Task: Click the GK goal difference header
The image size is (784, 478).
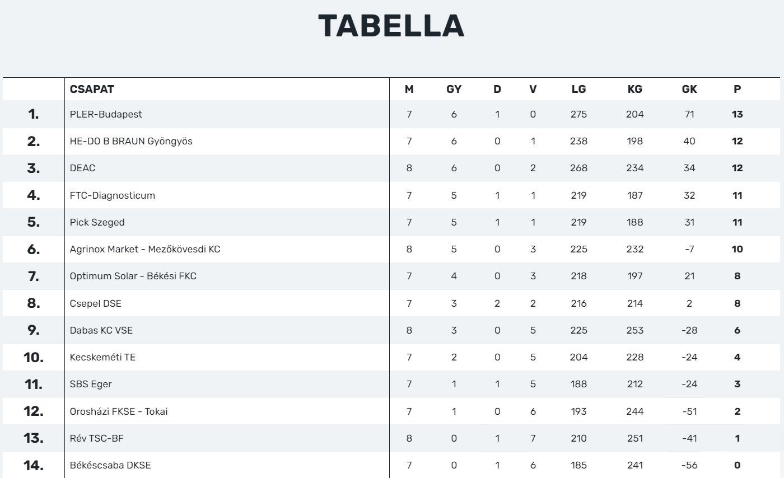Action: click(689, 89)
